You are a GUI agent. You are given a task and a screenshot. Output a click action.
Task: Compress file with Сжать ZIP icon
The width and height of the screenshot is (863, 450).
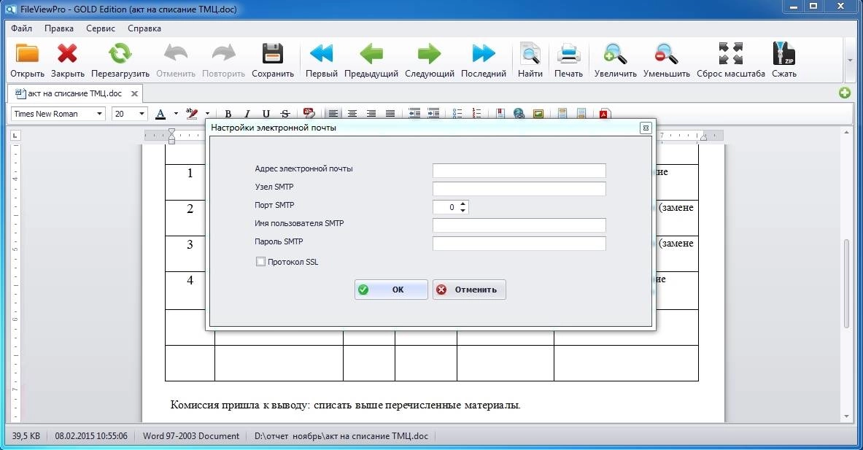[783, 54]
